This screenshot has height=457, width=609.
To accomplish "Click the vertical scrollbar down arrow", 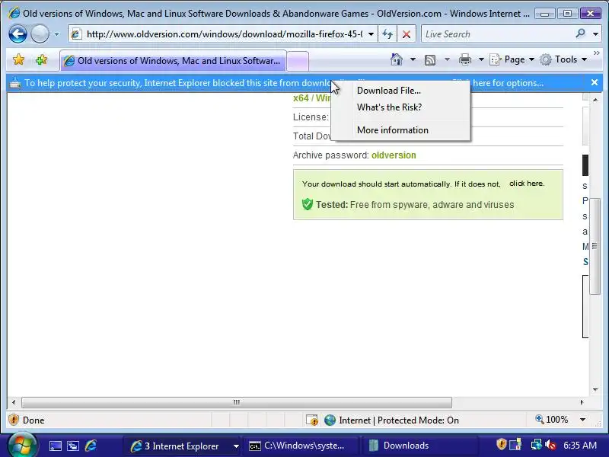I will [x=595, y=389].
